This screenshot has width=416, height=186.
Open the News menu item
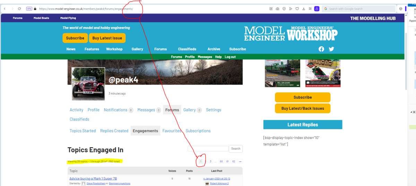pyautogui.click(x=71, y=49)
